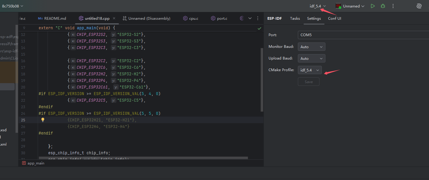This screenshot has height=180, width=429.
Task: Switch to the Tasks tab in ESP-IDF panel
Action: (x=295, y=18)
